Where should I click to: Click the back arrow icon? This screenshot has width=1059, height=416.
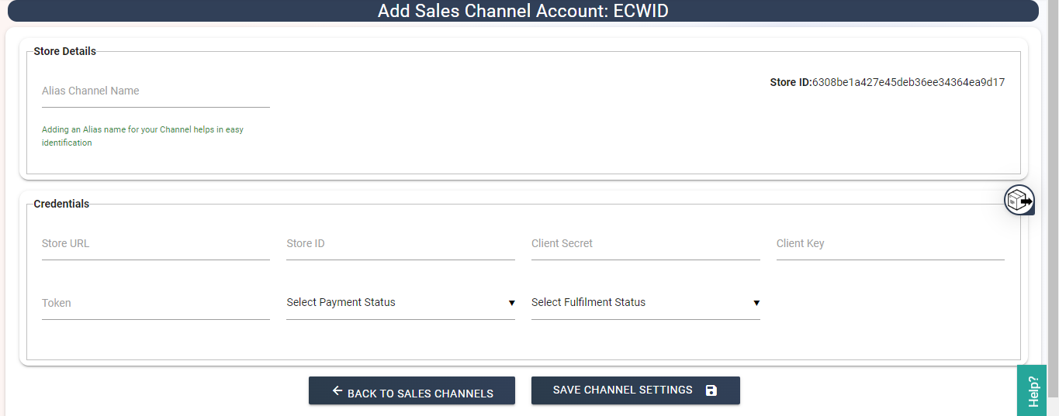click(x=337, y=391)
